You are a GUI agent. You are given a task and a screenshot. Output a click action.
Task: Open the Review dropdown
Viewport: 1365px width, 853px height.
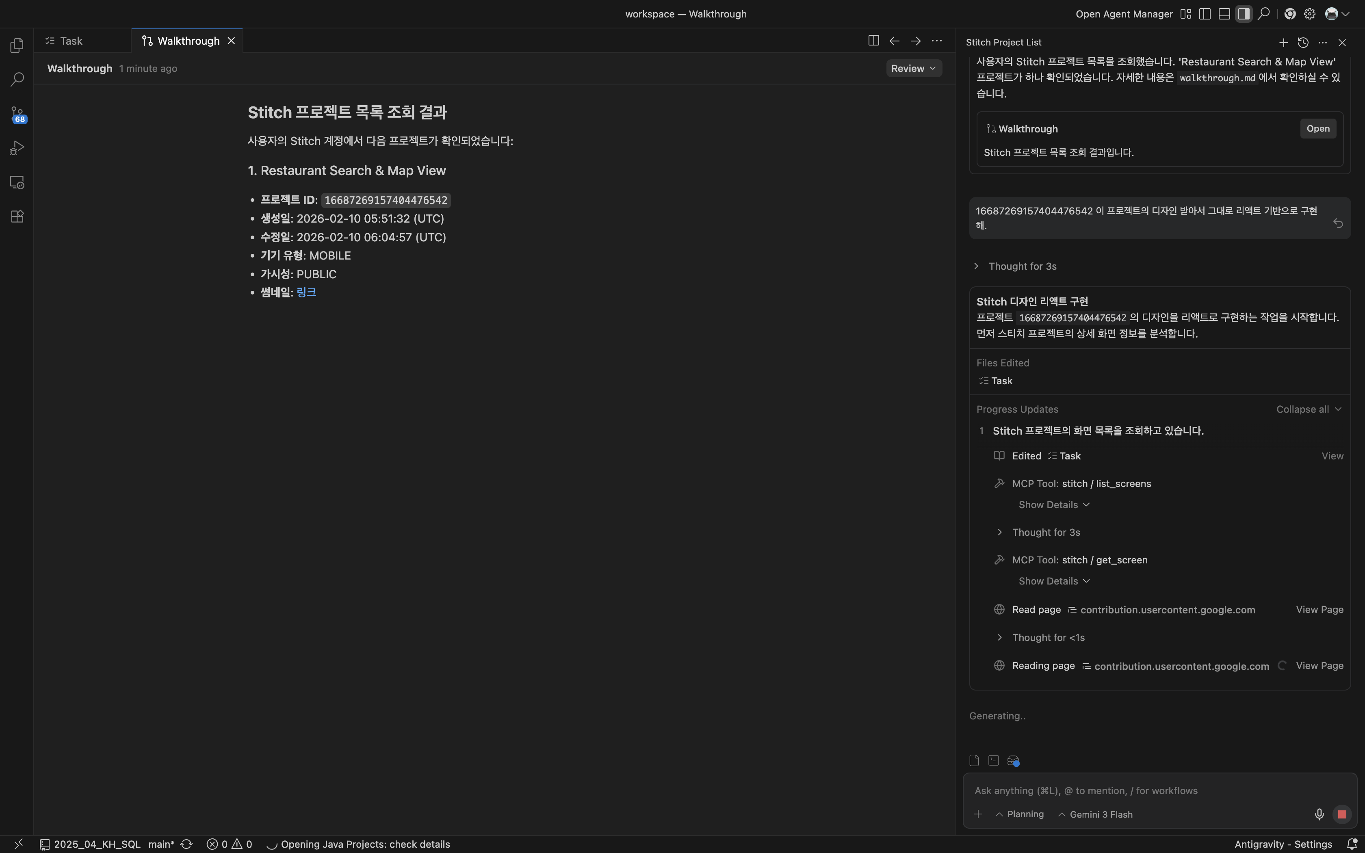pos(913,68)
